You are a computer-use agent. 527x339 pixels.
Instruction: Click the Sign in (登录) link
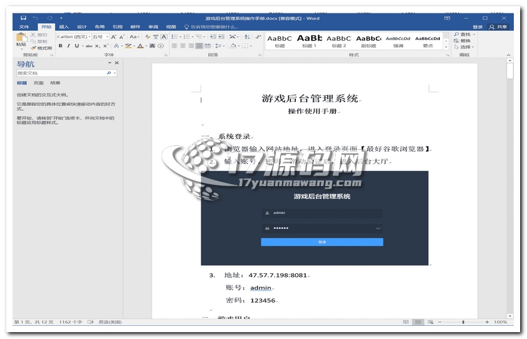coord(477,27)
